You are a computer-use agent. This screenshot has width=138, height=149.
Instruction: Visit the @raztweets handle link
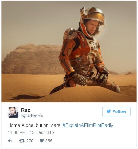coord(32,116)
